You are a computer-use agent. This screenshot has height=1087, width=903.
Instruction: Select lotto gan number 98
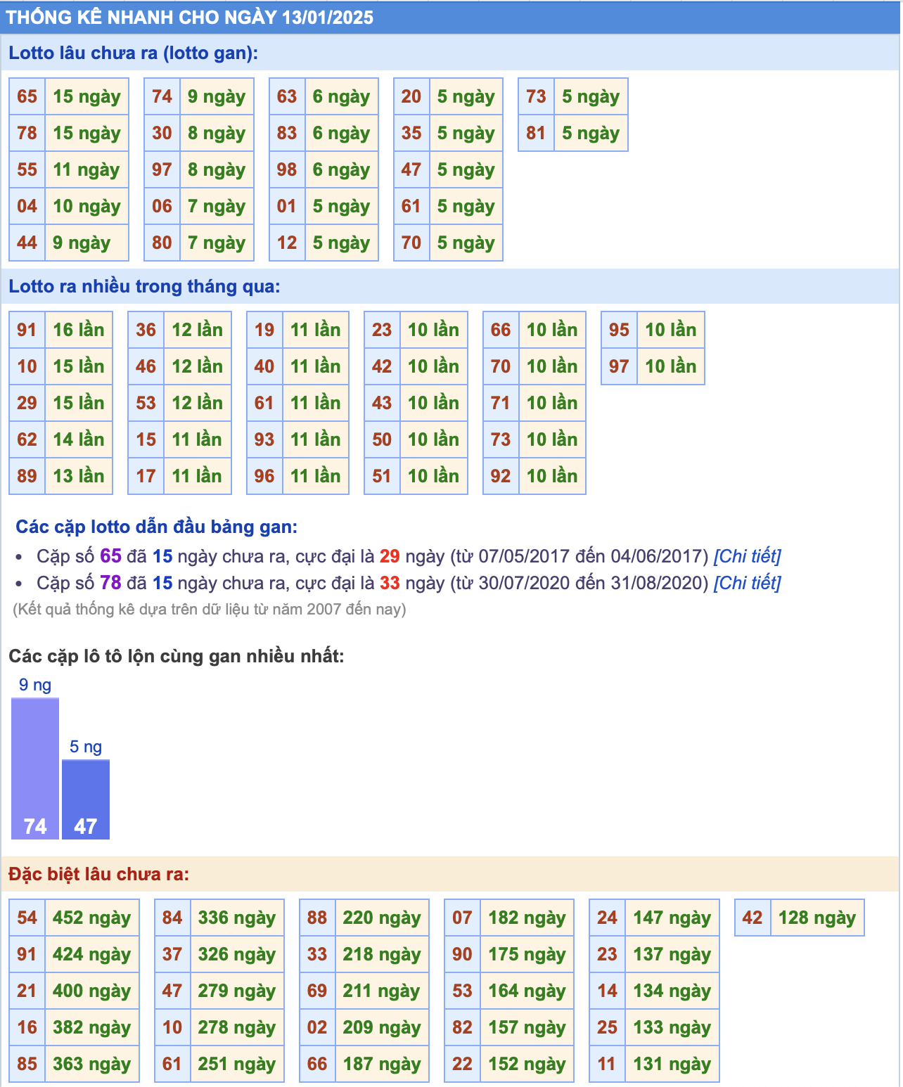(x=287, y=169)
